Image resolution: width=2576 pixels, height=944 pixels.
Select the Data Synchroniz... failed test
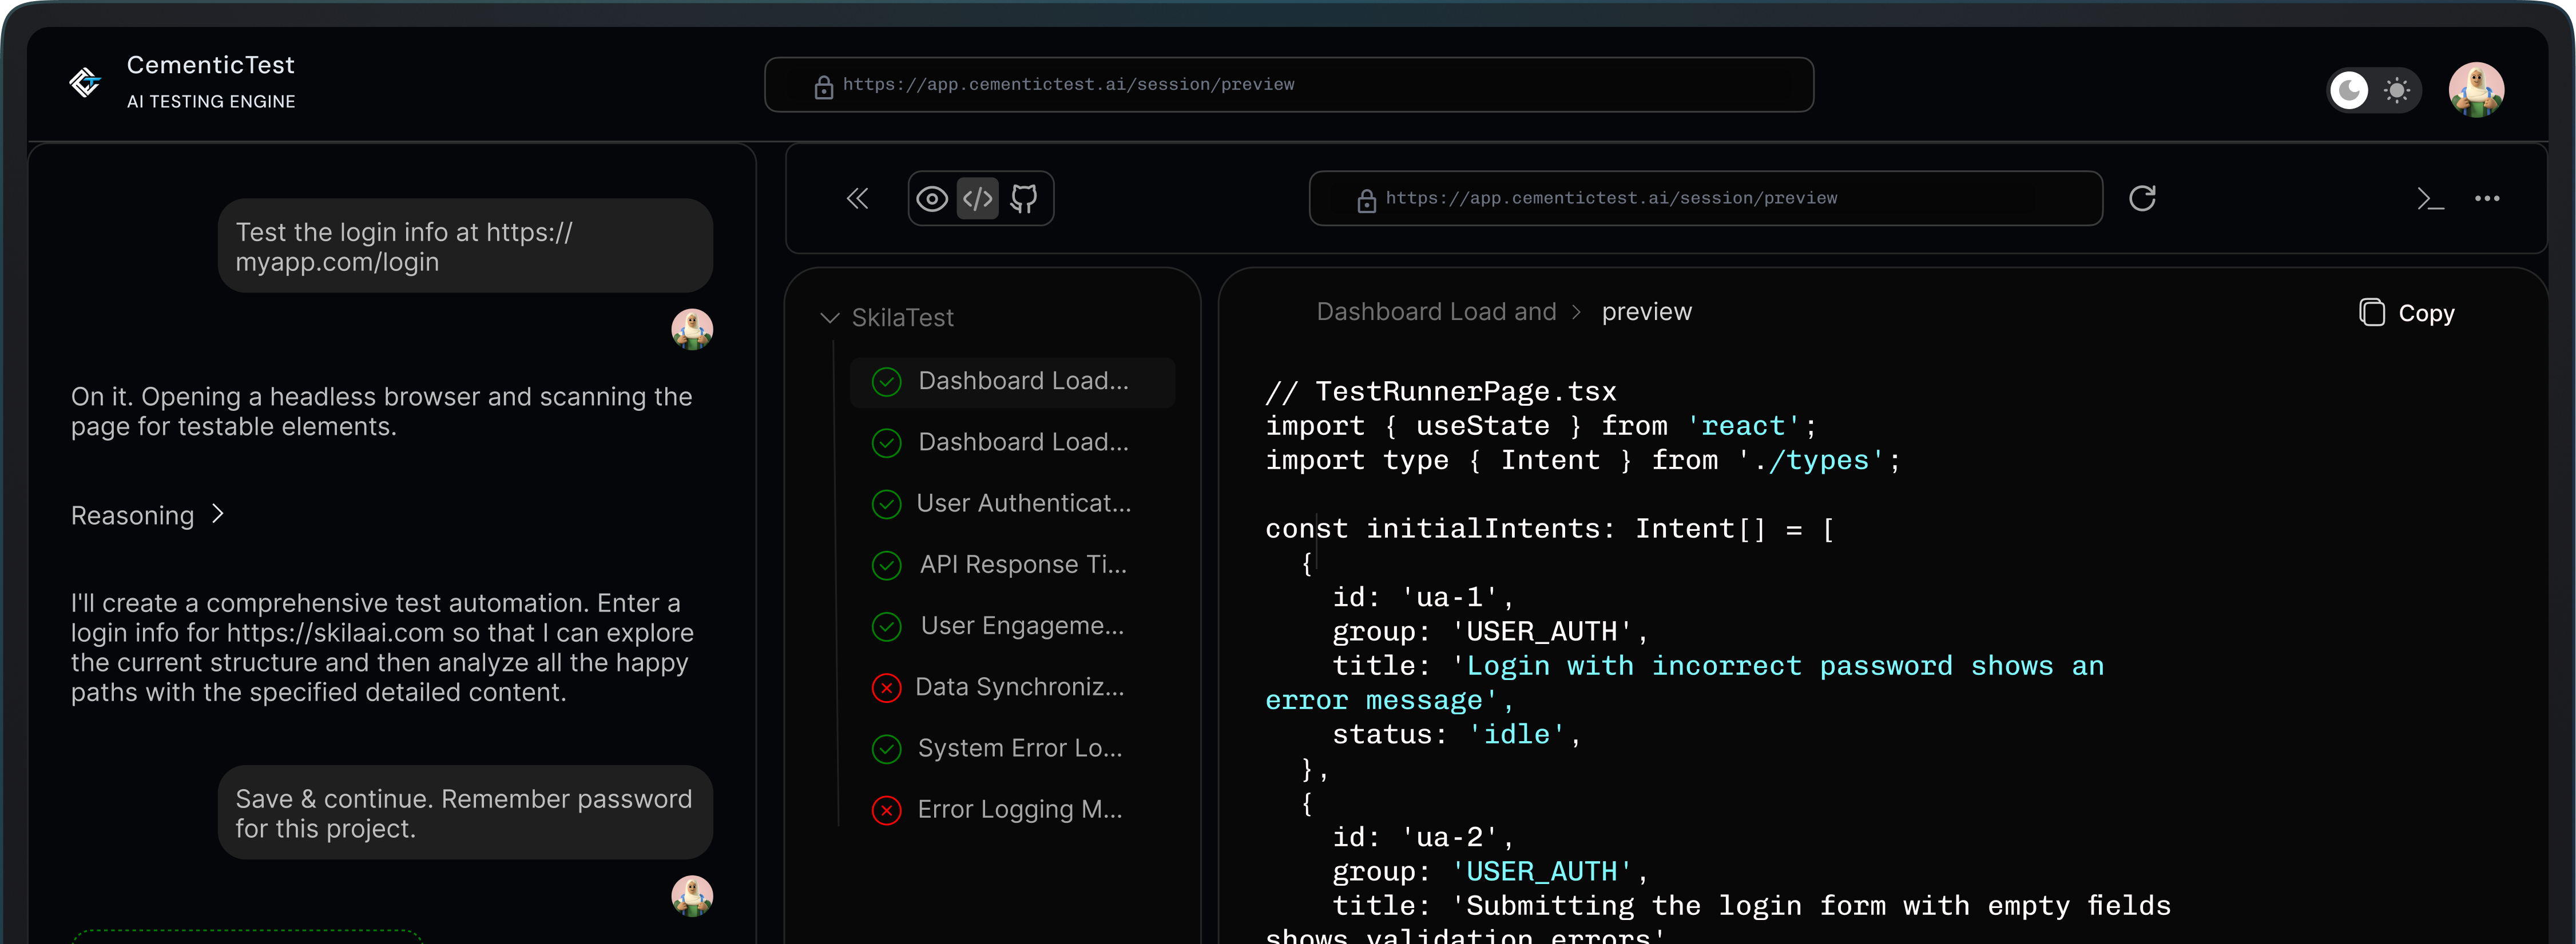click(x=1019, y=687)
